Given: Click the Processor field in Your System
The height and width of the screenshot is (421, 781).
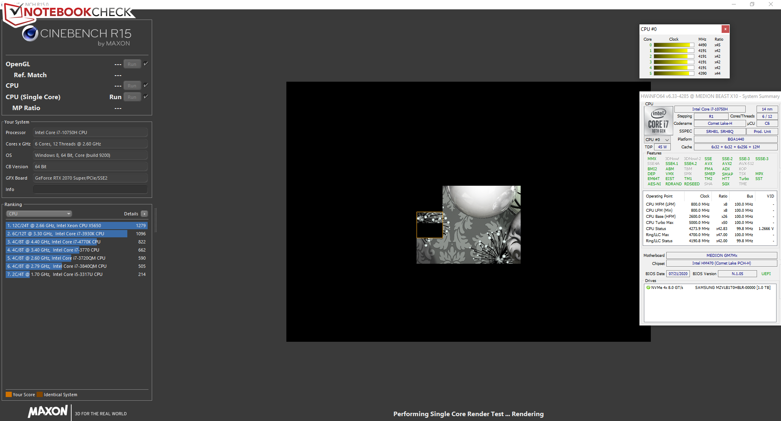Looking at the screenshot, I should (90, 132).
